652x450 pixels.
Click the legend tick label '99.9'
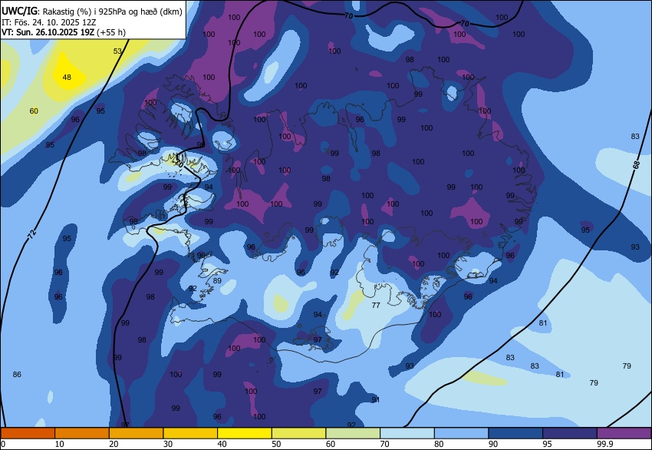pyautogui.click(x=605, y=444)
